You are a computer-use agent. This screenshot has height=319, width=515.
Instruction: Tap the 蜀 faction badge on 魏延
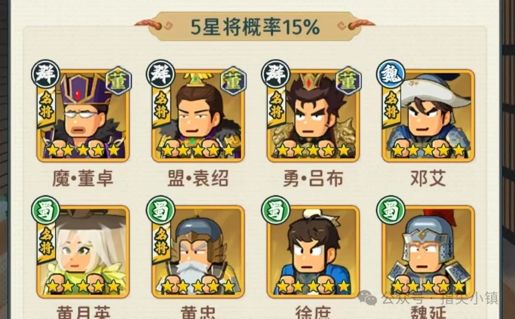[391, 210]
